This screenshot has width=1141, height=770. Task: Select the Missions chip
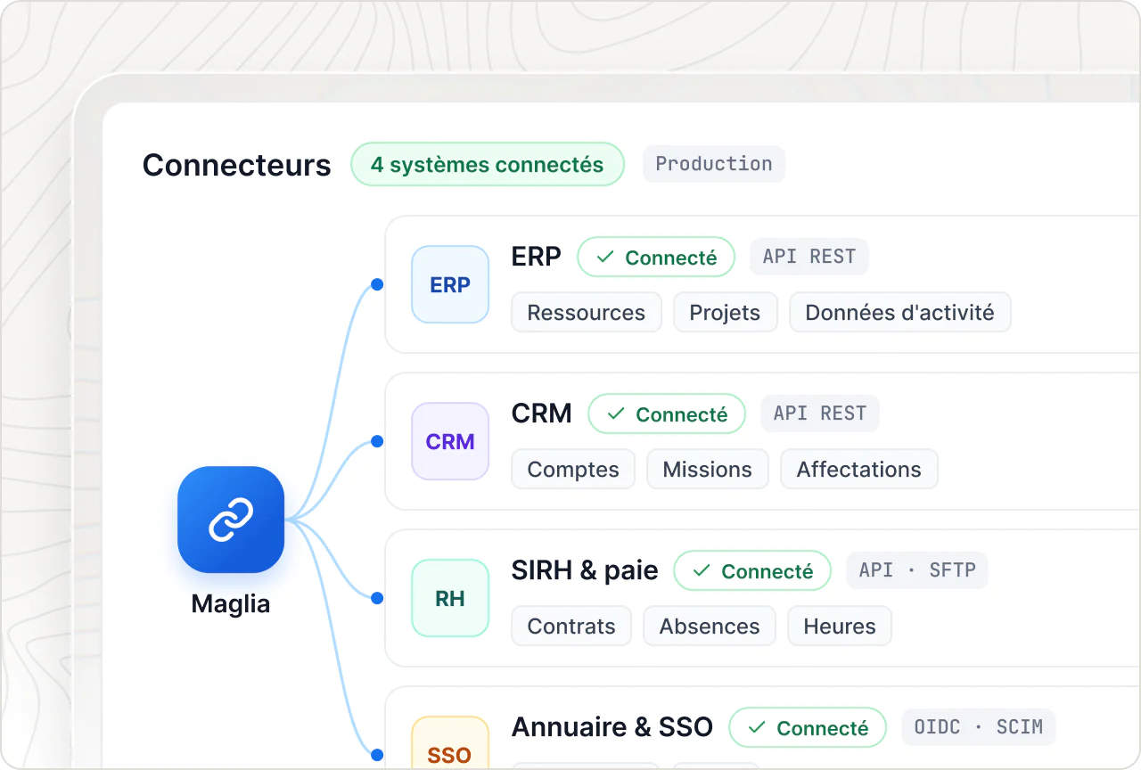click(708, 470)
